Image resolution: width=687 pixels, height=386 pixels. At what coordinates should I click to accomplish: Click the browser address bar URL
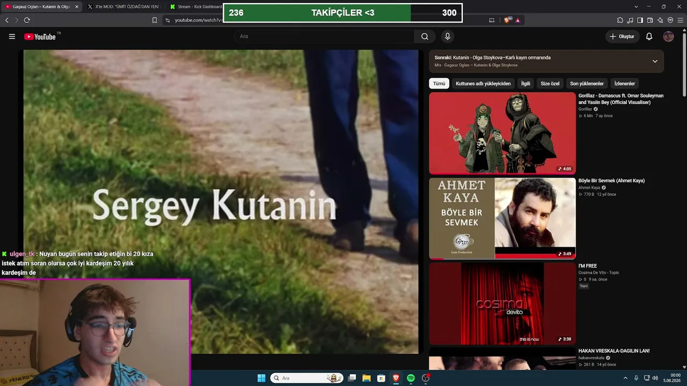click(199, 20)
